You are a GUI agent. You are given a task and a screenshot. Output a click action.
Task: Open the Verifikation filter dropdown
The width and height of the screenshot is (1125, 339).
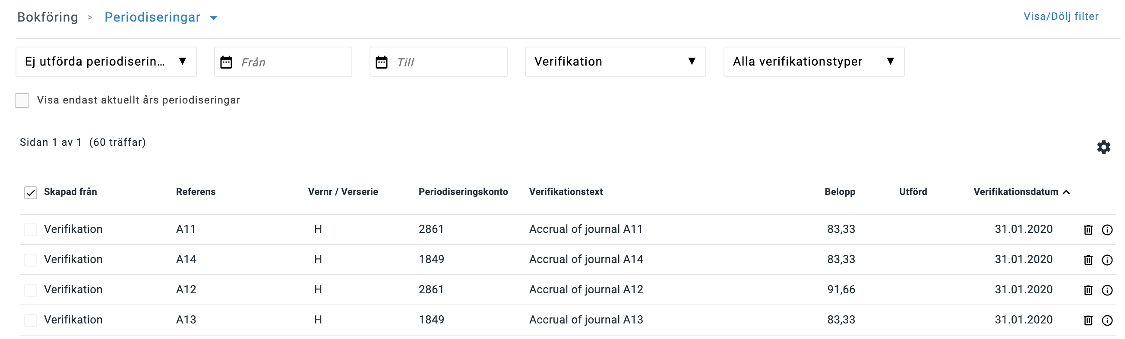tap(615, 62)
